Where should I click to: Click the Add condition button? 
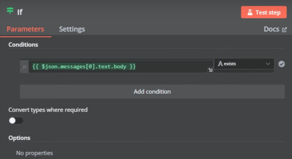coord(152,92)
